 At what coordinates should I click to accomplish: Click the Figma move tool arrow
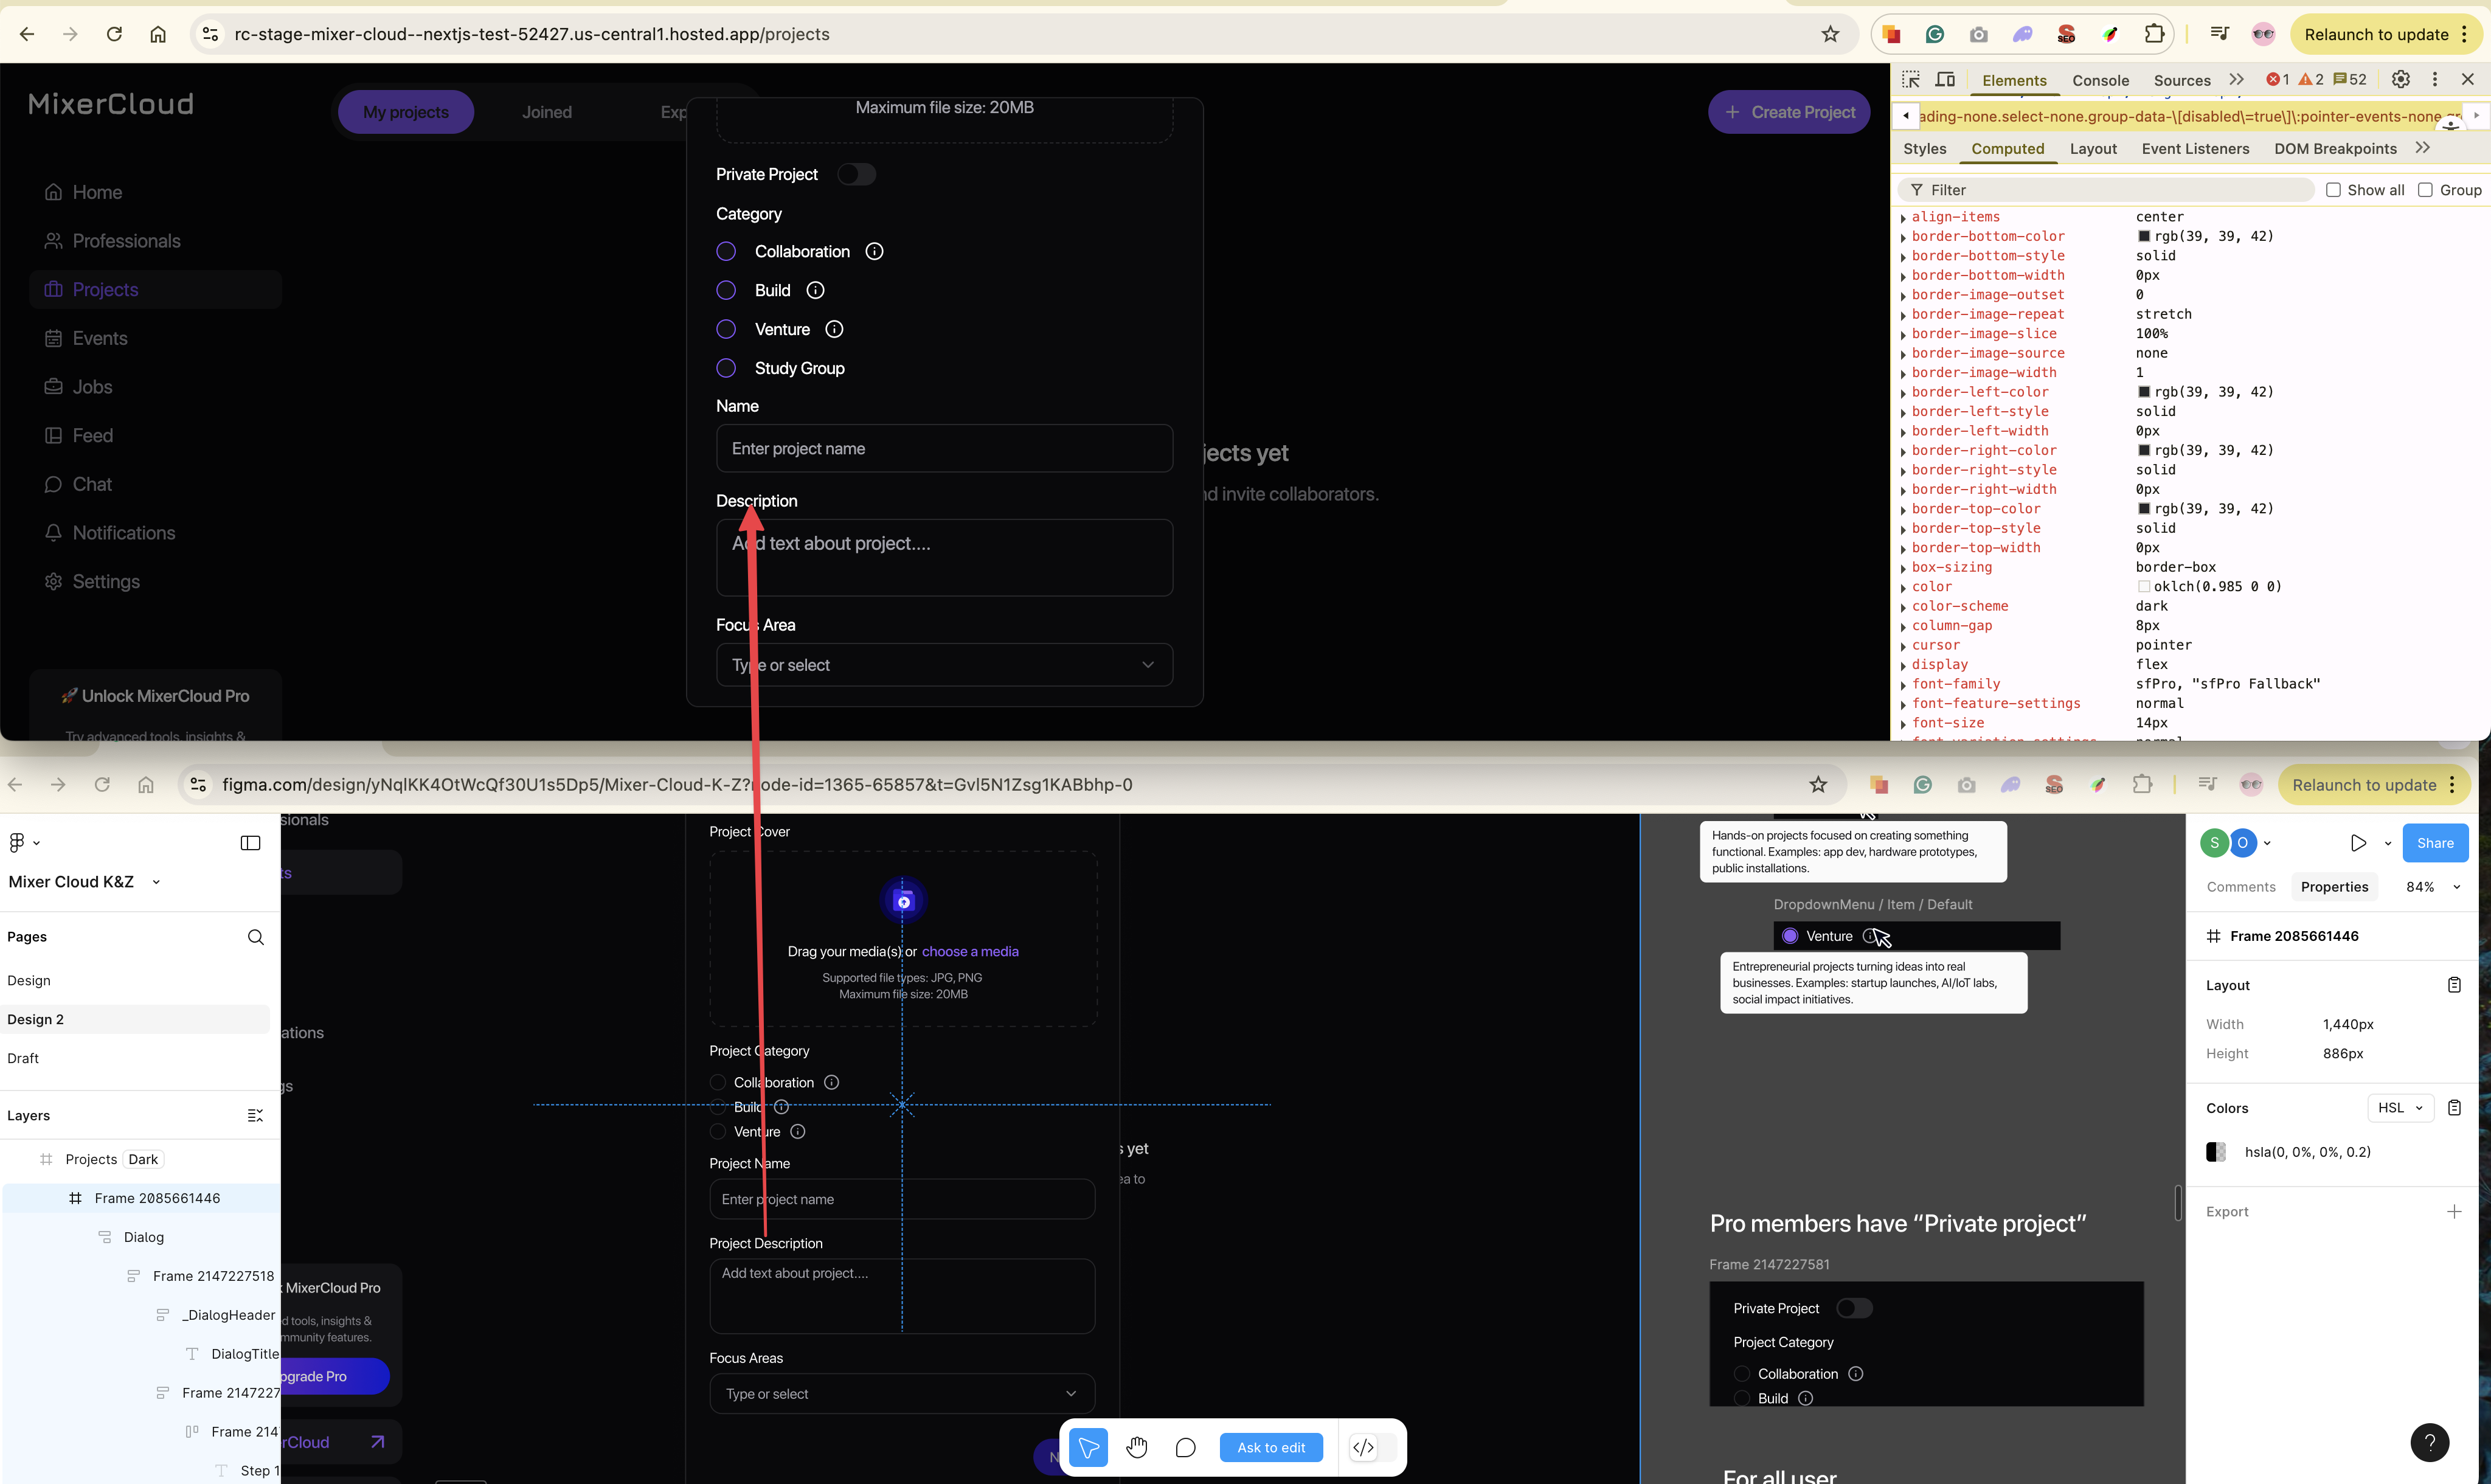point(1089,1447)
